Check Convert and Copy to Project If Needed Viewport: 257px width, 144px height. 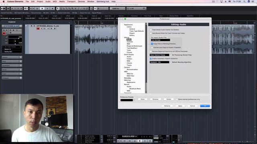pyautogui.click(x=152, y=48)
